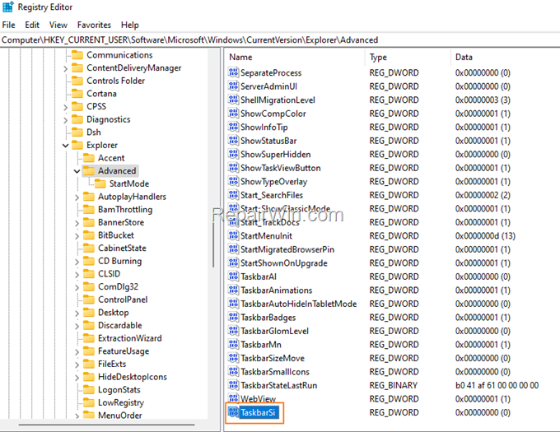Click the Registry Editor app icon in title bar
Viewport: 560px width, 432px height.
click(8, 7)
